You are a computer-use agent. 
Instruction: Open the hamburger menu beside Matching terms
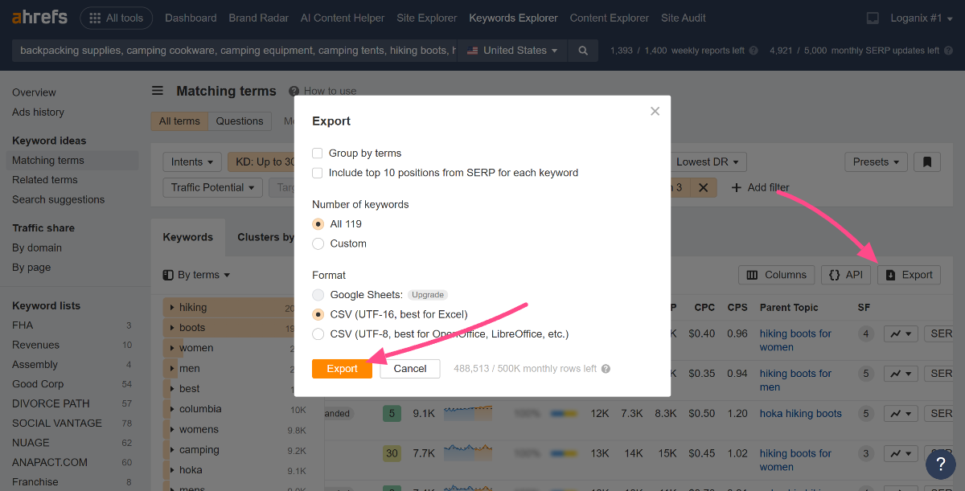[158, 91]
